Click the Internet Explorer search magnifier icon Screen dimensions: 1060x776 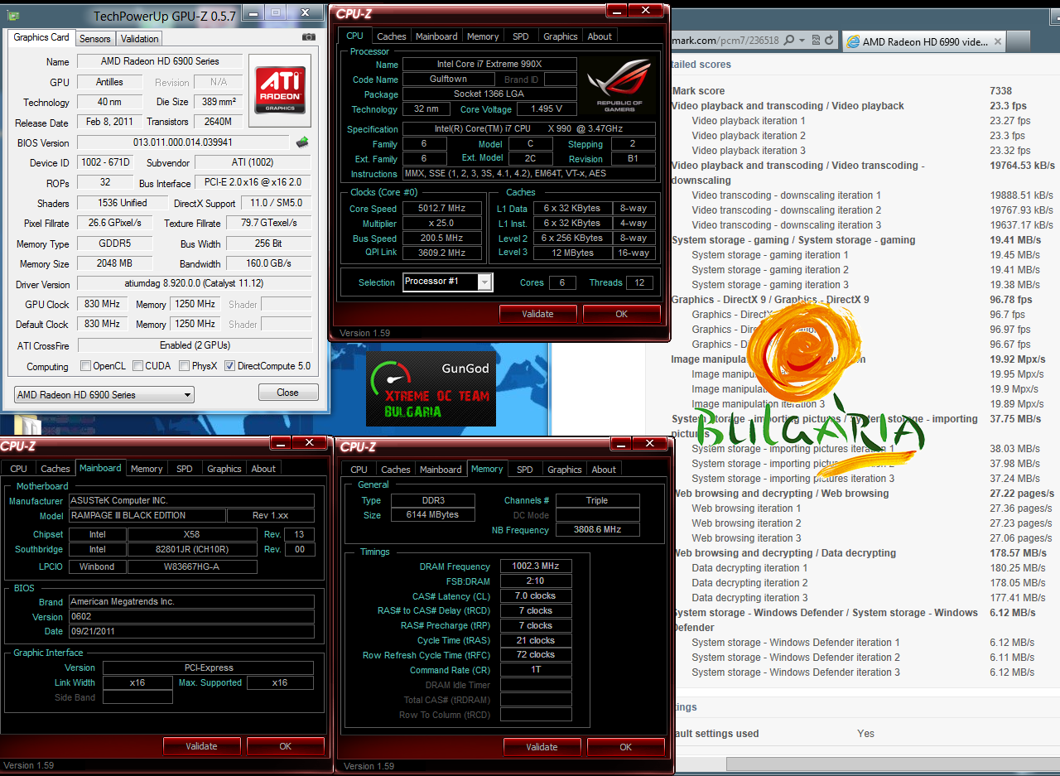(x=789, y=41)
